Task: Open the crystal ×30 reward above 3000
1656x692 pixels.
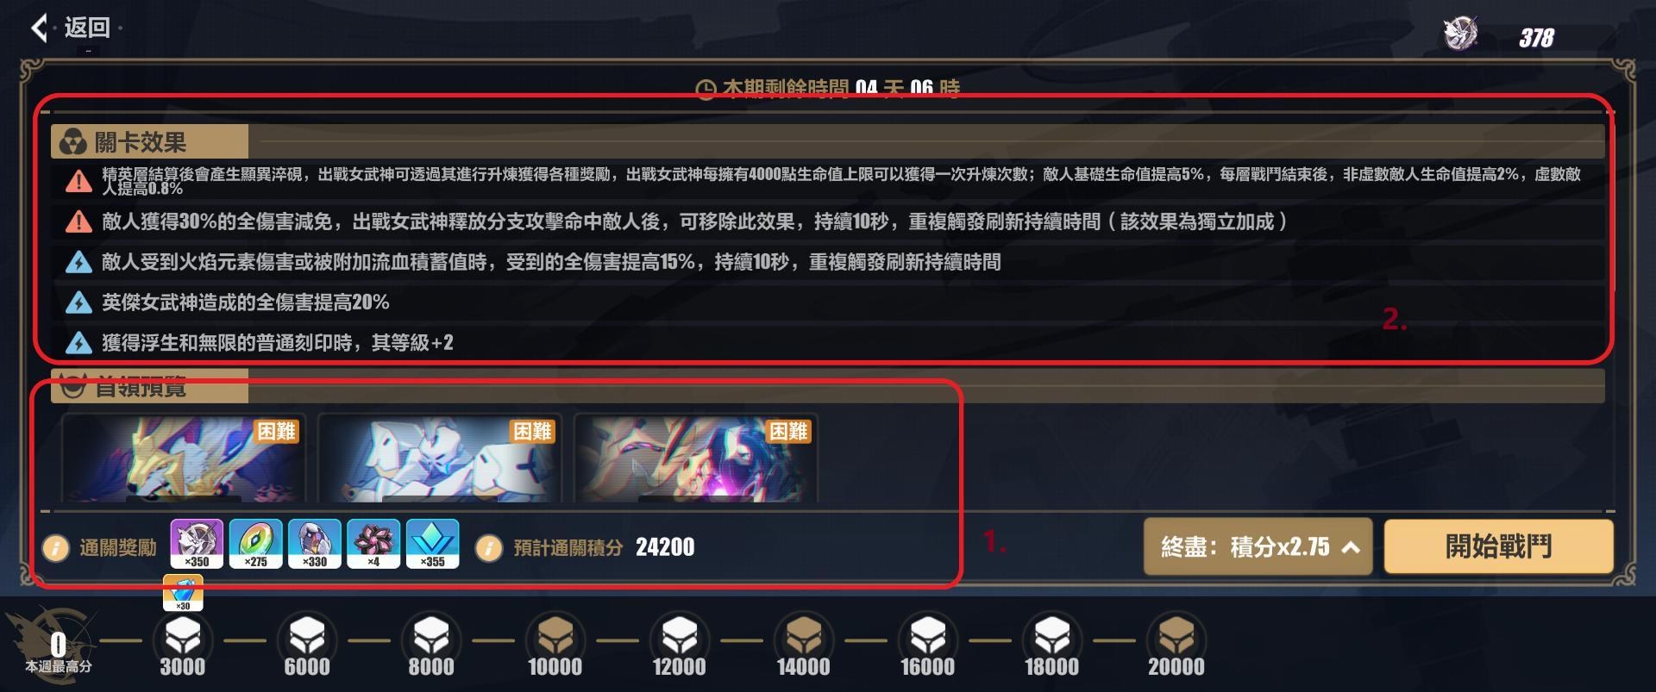Action: pyautogui.click(x=183, y=594)
